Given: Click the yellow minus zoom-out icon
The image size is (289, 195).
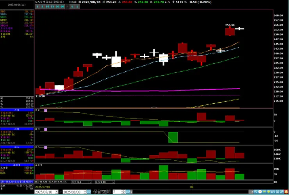Looking at the screenshot, I should coord(264,192).
